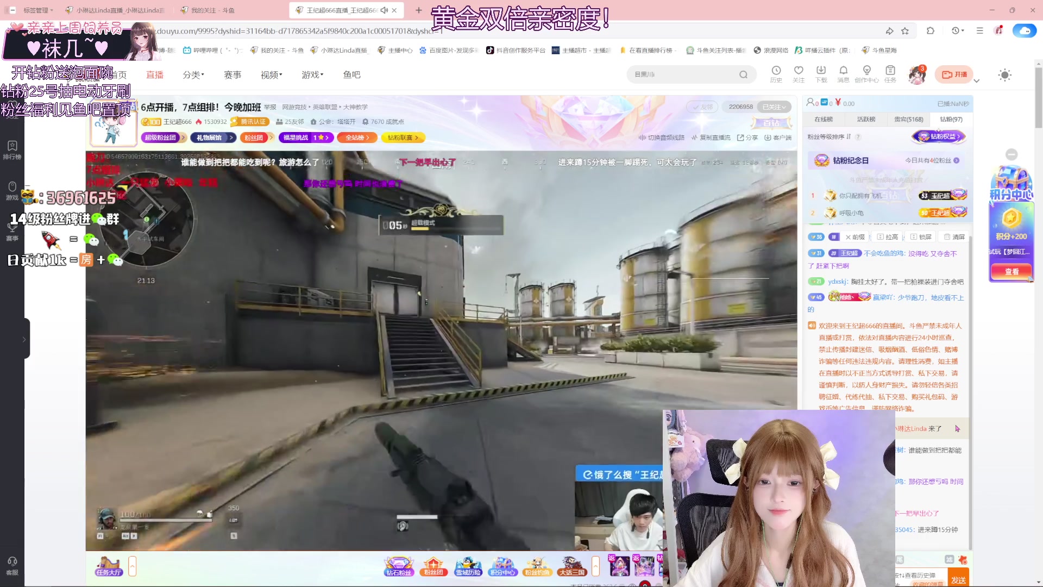Screen dimensions: 1043x587
Task: Open the browser extensions puzzle icon
Action: coord(931,31)
